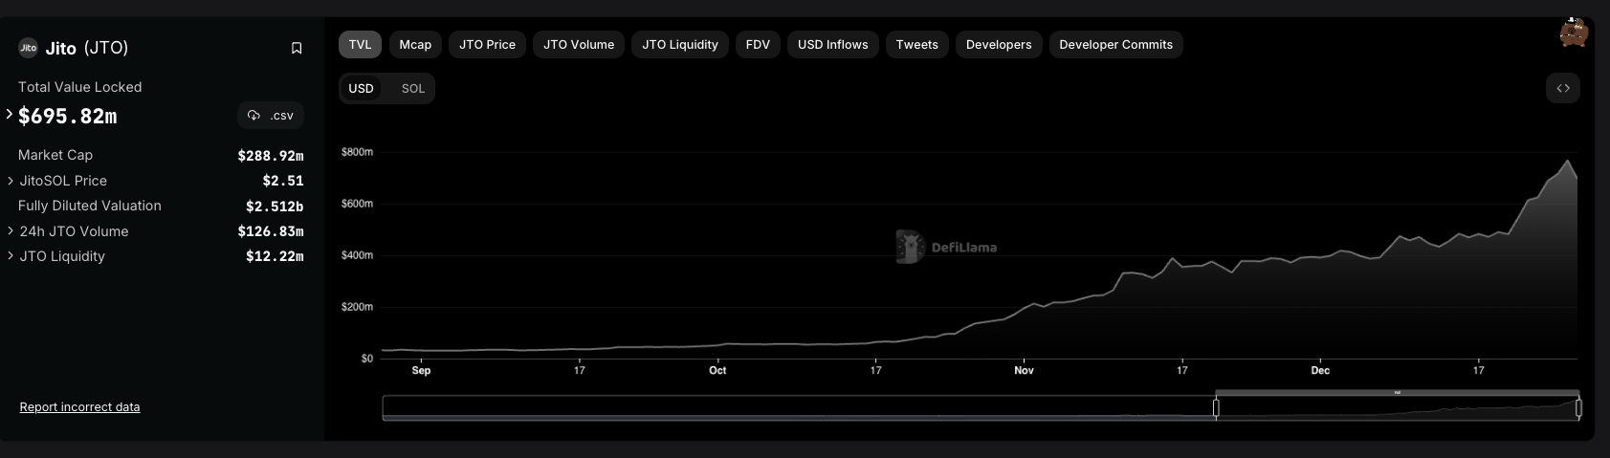Image resolution: width=1610 pixels, height=458 pixels.
Task: Click the $2.51 JitoSOL price value
Action: click(283, 180)
